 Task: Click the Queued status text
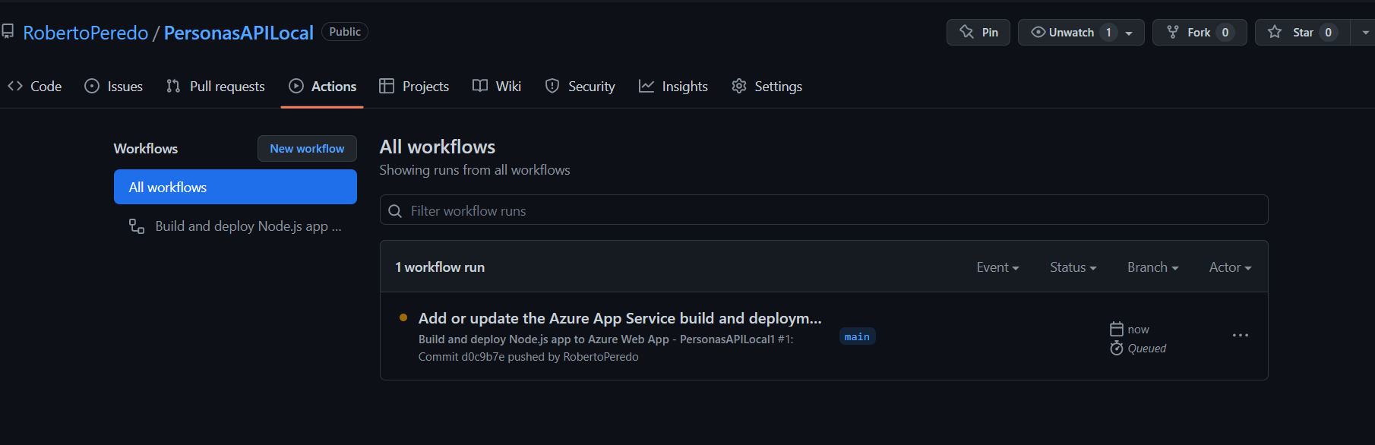pos(1147,349)
